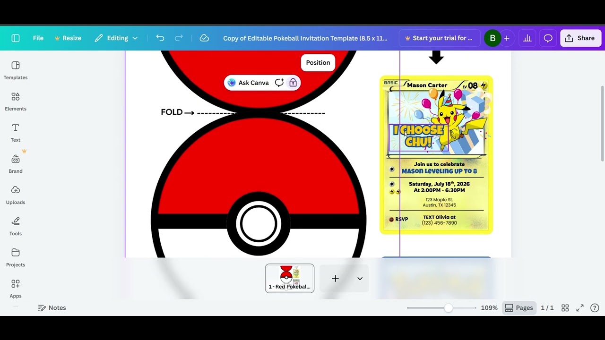Open the Brand panel
Screen dimensions: 605x340
coord(16,164)
